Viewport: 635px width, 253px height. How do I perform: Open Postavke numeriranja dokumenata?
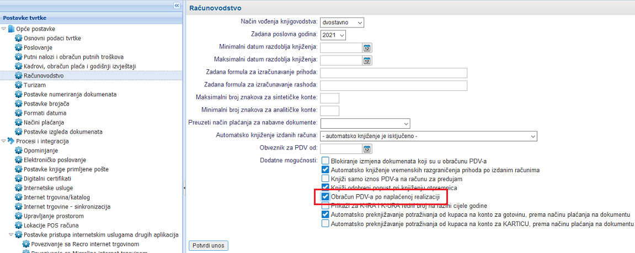70,95
